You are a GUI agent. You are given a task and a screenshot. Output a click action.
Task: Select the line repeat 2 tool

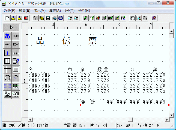point(16,61)
